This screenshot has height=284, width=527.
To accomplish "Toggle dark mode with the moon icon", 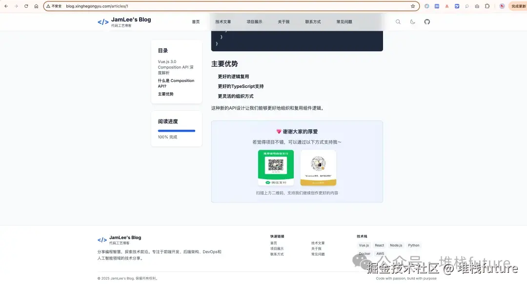I will point(412,21).
